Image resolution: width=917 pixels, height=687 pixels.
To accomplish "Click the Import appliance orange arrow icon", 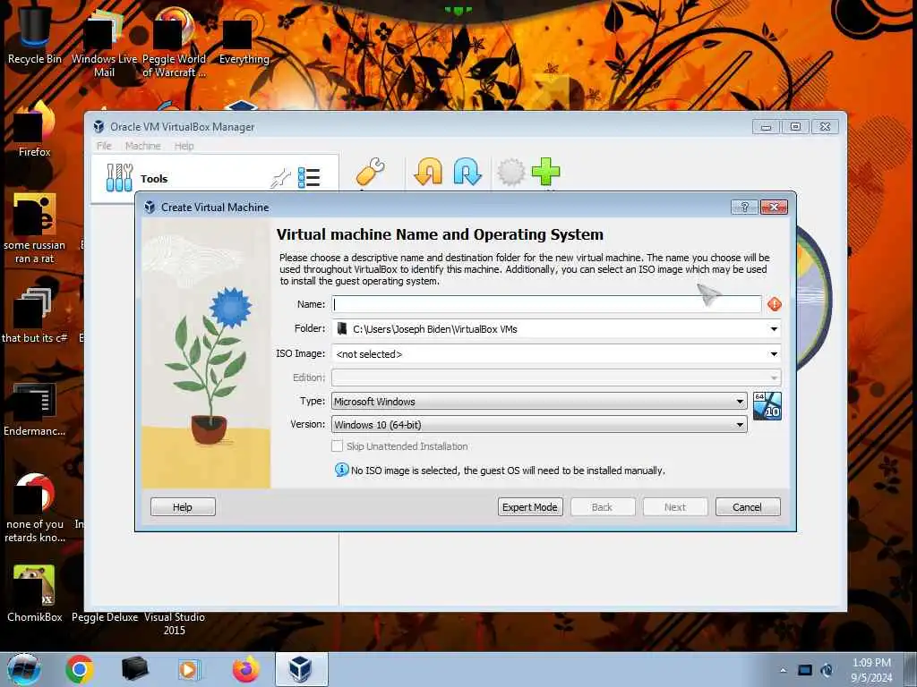I will point(428,172).
